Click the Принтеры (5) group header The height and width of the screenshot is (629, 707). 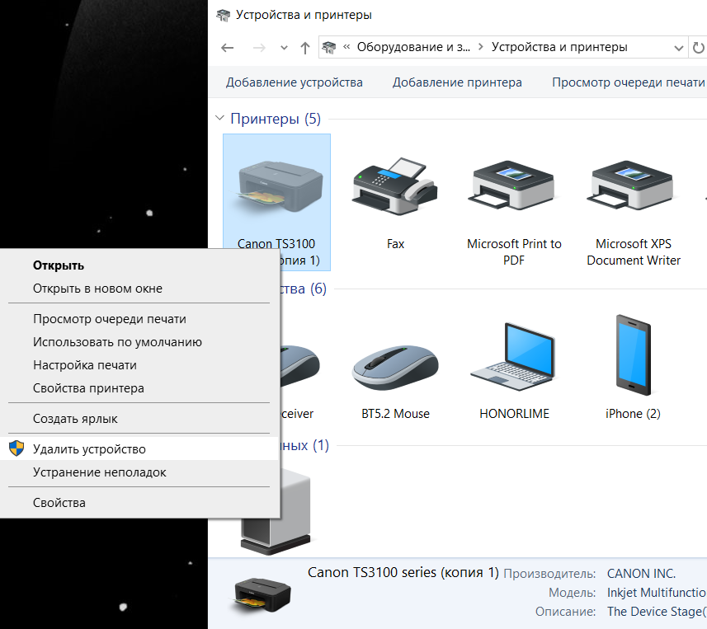pos(276,119)
